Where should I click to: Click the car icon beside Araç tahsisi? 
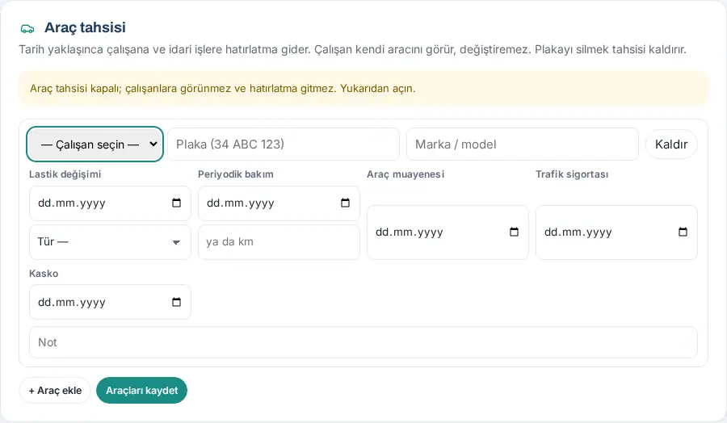[27, 29]
